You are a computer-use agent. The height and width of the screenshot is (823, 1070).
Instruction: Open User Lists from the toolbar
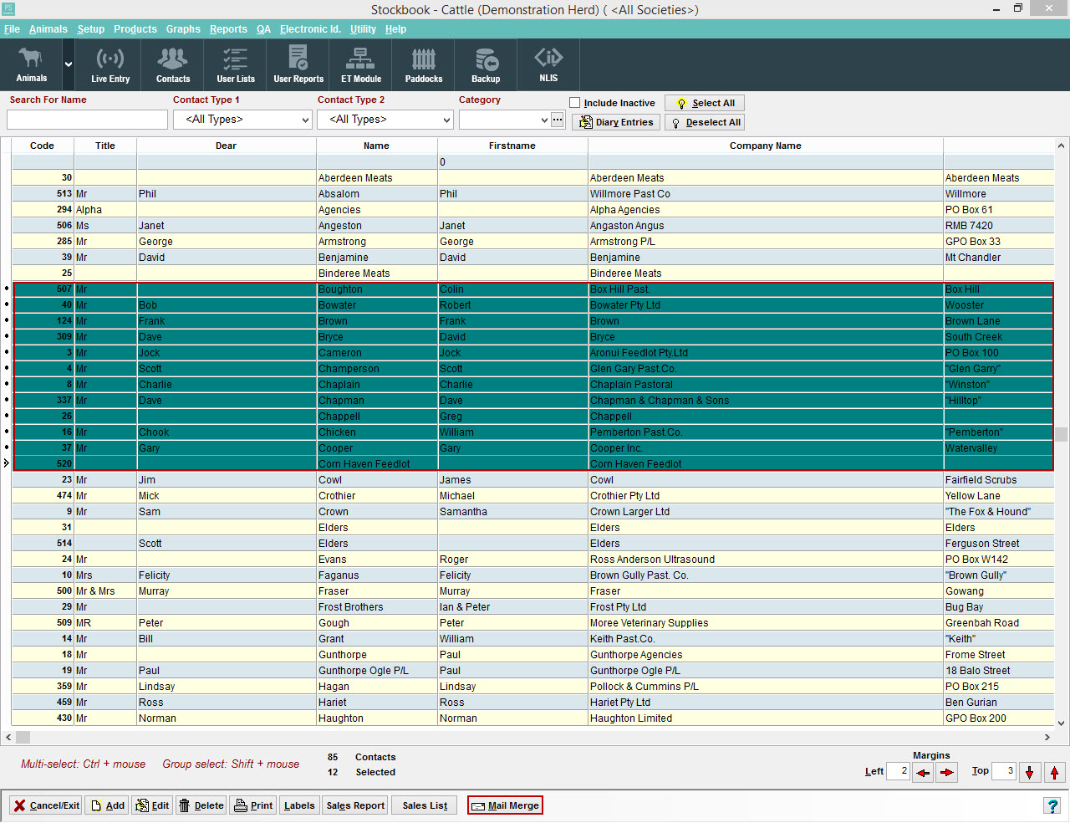click(x=236, y=64)
